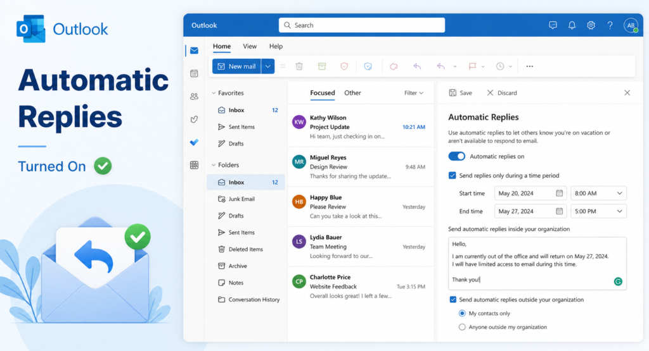Switch to the Home ribbon tab
Viewport: 649px width, 351px height.
[x=222, y=46]
